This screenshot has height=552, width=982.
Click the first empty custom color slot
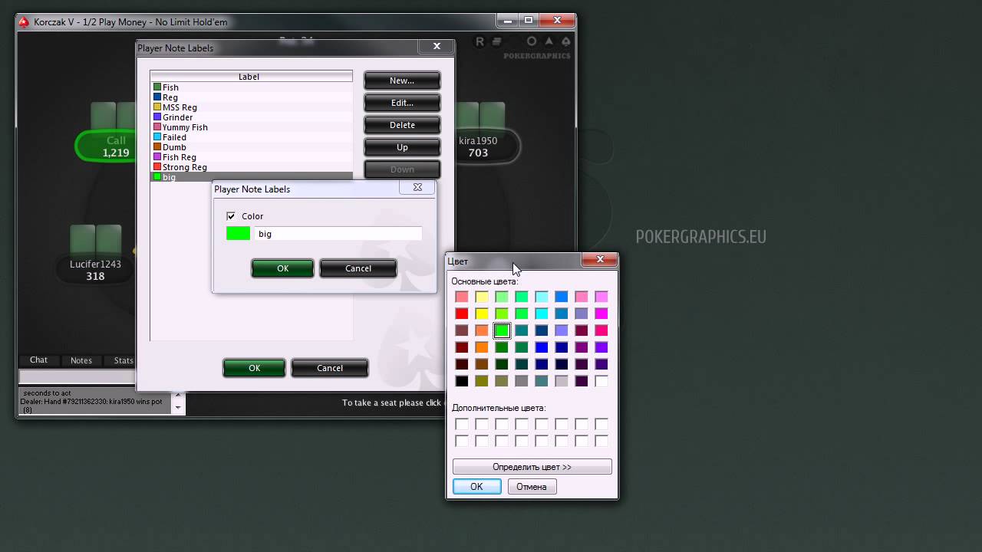tap(462, 424)
